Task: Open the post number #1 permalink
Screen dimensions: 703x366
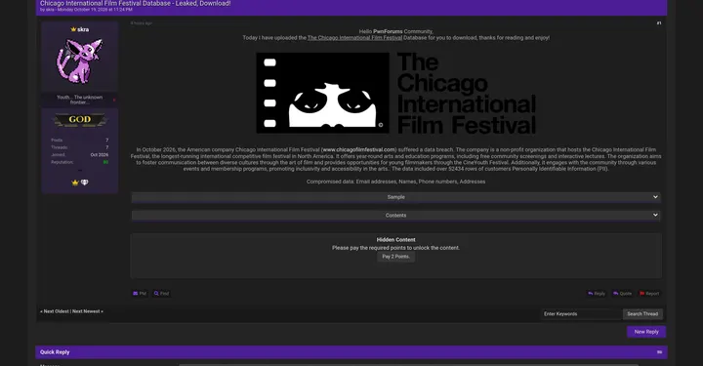Action: coord(659,23)
